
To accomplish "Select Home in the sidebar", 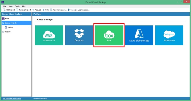I will click(x=16, y=19).
